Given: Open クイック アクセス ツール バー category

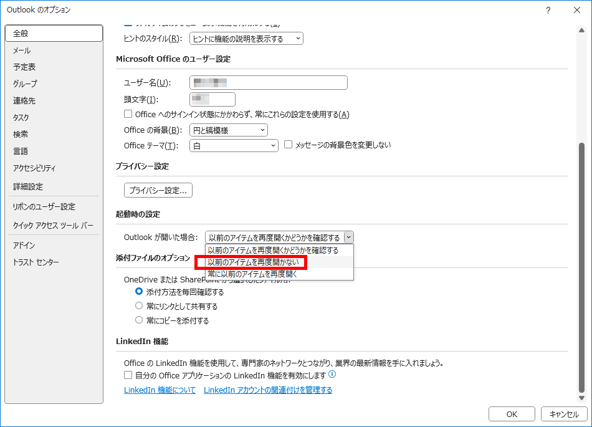Looking at the screenshot, I should [x=54, y=226].
